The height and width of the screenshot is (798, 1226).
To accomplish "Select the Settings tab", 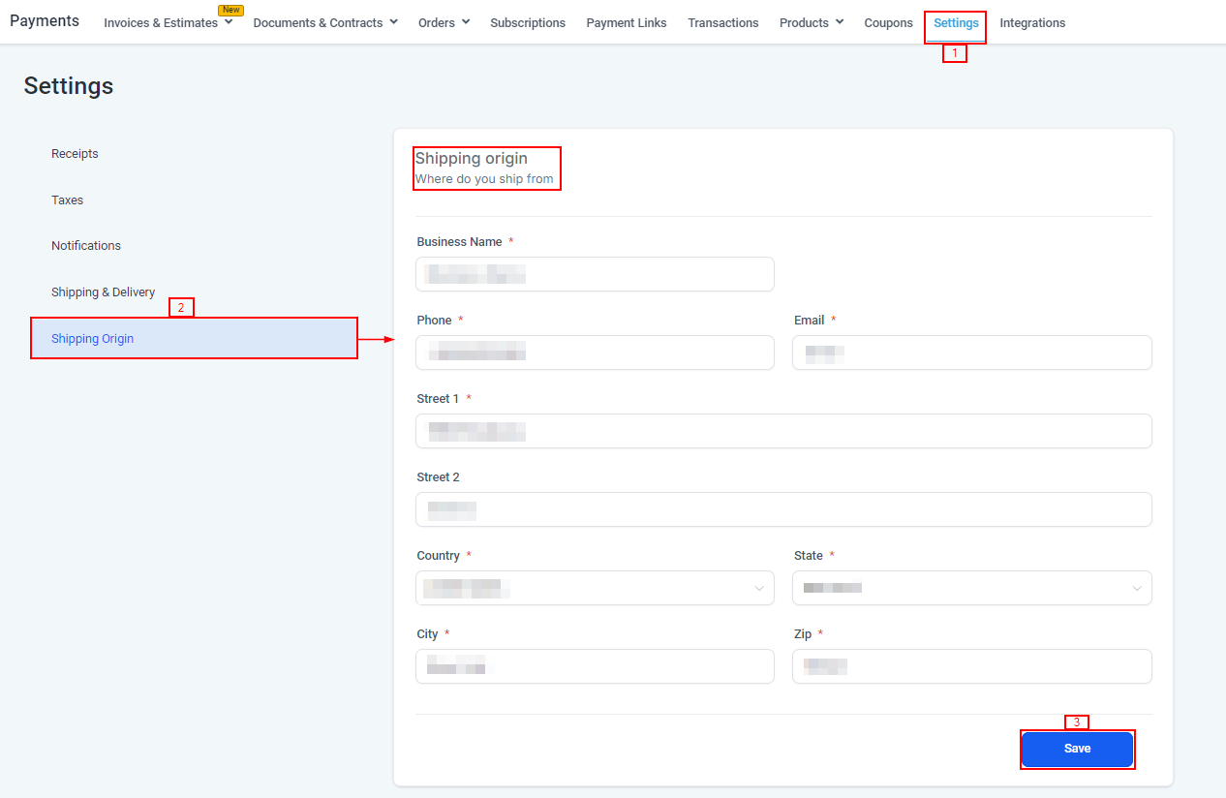I will tap(956, 23).
